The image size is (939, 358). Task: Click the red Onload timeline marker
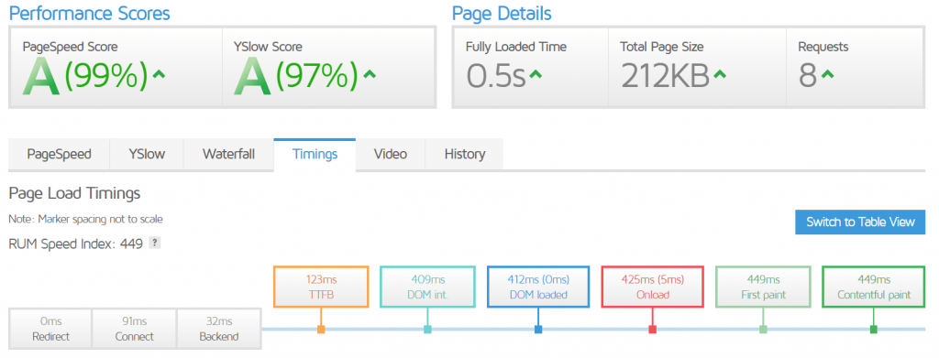[652, 330]
